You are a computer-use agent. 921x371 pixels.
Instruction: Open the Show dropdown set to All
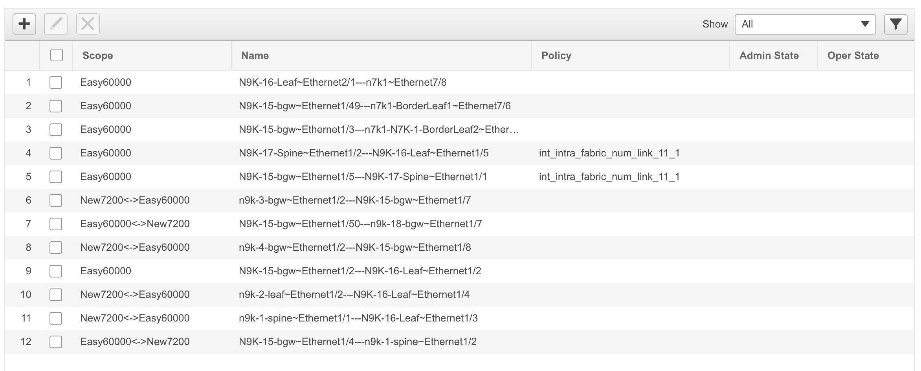(805, 24)
